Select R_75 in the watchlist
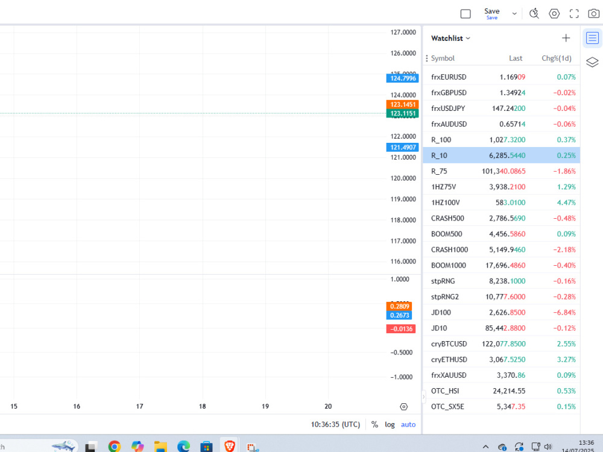 (501, 171)
